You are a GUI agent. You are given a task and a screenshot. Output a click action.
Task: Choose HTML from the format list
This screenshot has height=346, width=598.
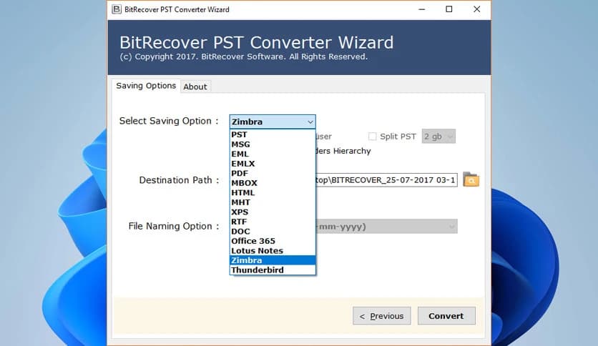273,192
